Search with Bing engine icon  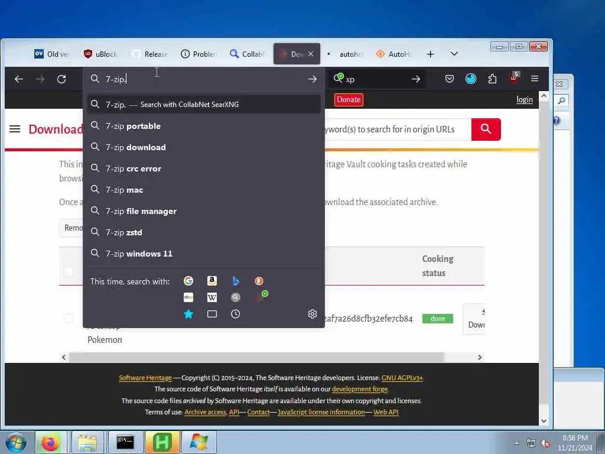(235, 281)
